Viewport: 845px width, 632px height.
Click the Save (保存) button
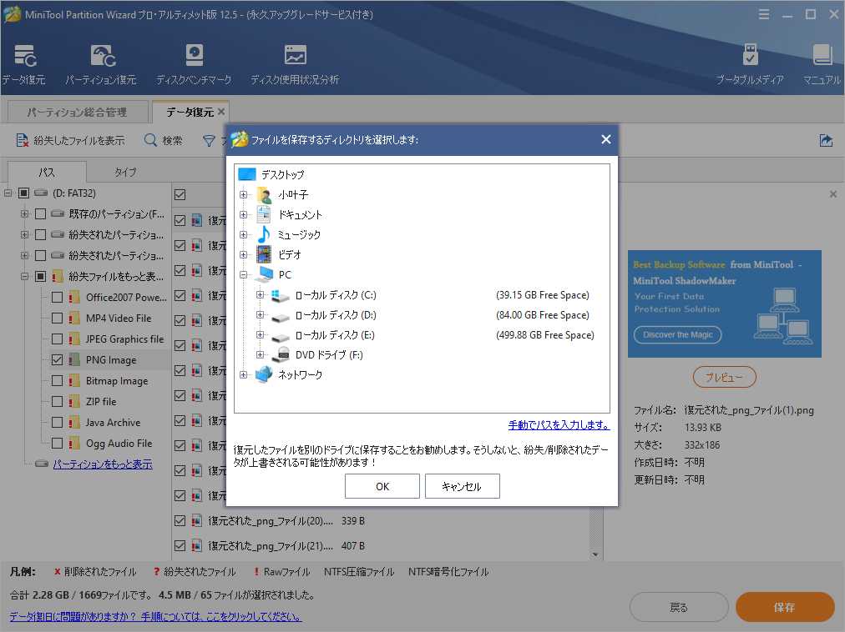pos(785,607)
